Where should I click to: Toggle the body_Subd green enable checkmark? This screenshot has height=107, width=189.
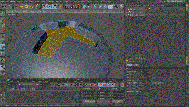coord(144,15)
